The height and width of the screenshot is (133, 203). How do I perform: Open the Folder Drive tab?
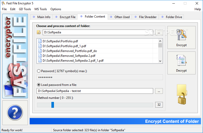[x=171, y=17]
